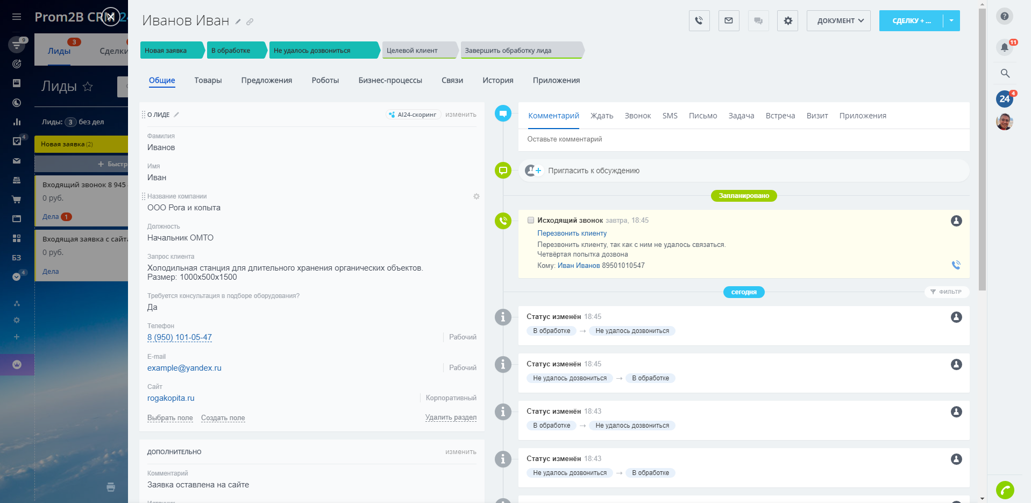The image size is (1031, 503).
Task: Mark outgoing call activity checkbox as done
Action: point(531,221)
